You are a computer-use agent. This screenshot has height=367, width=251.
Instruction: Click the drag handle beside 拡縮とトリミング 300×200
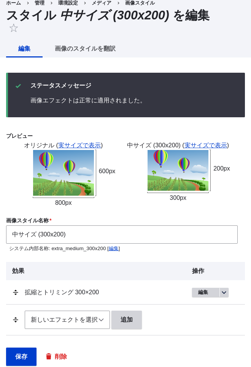tap(16, 292)
